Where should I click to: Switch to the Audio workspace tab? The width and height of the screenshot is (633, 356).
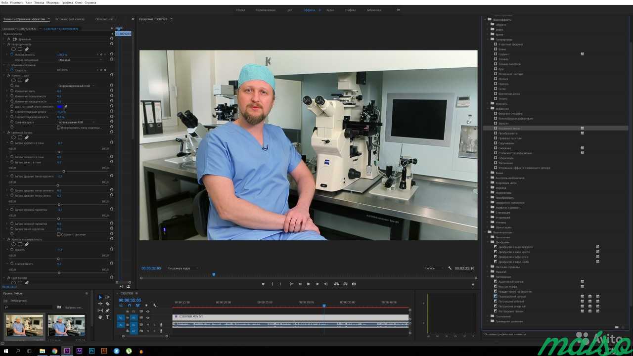pos(330,10)
